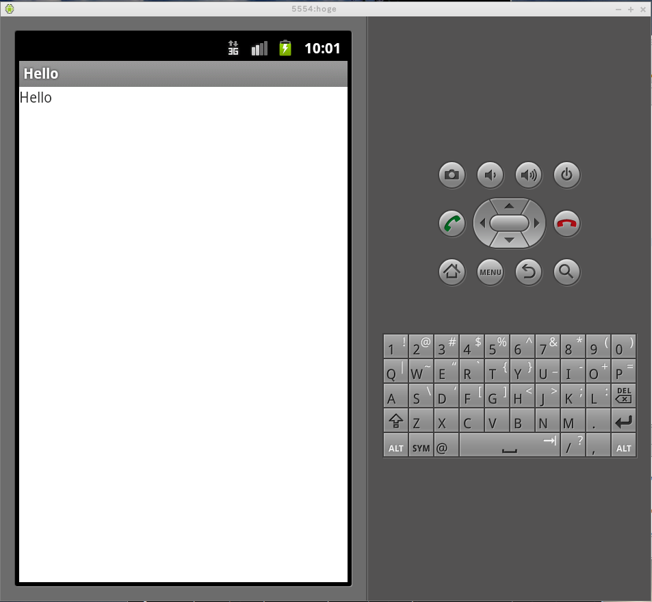Tap the S key
Image resolution: width=652 pixels, height=602 pixels.
pyautogui.click(x=421, y=396)
